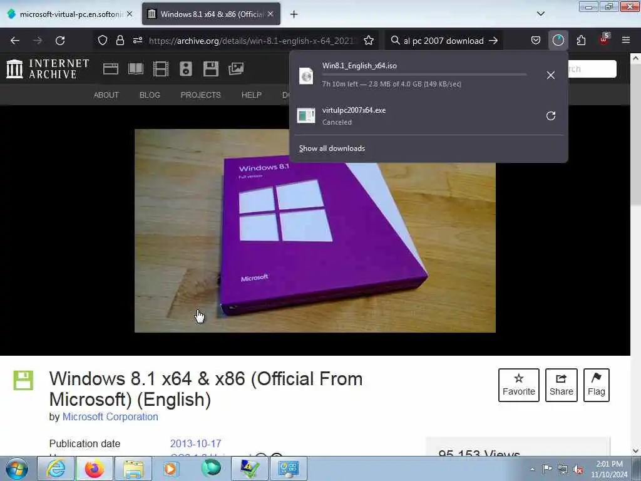Open a new tab with the plus button
Image resolution: width=641 pixels, height=481 pixels.
(294, 14)
